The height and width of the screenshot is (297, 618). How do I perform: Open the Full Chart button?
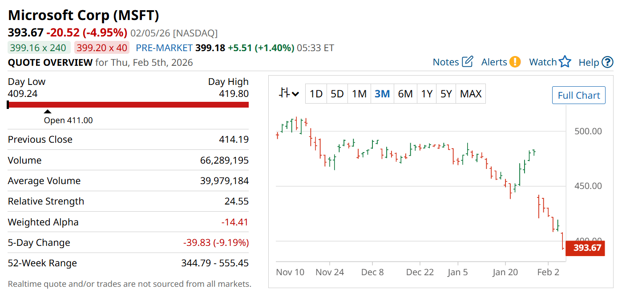[x=578, y=95]
